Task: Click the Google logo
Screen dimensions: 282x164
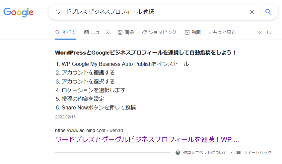Action: pos(18,12)
